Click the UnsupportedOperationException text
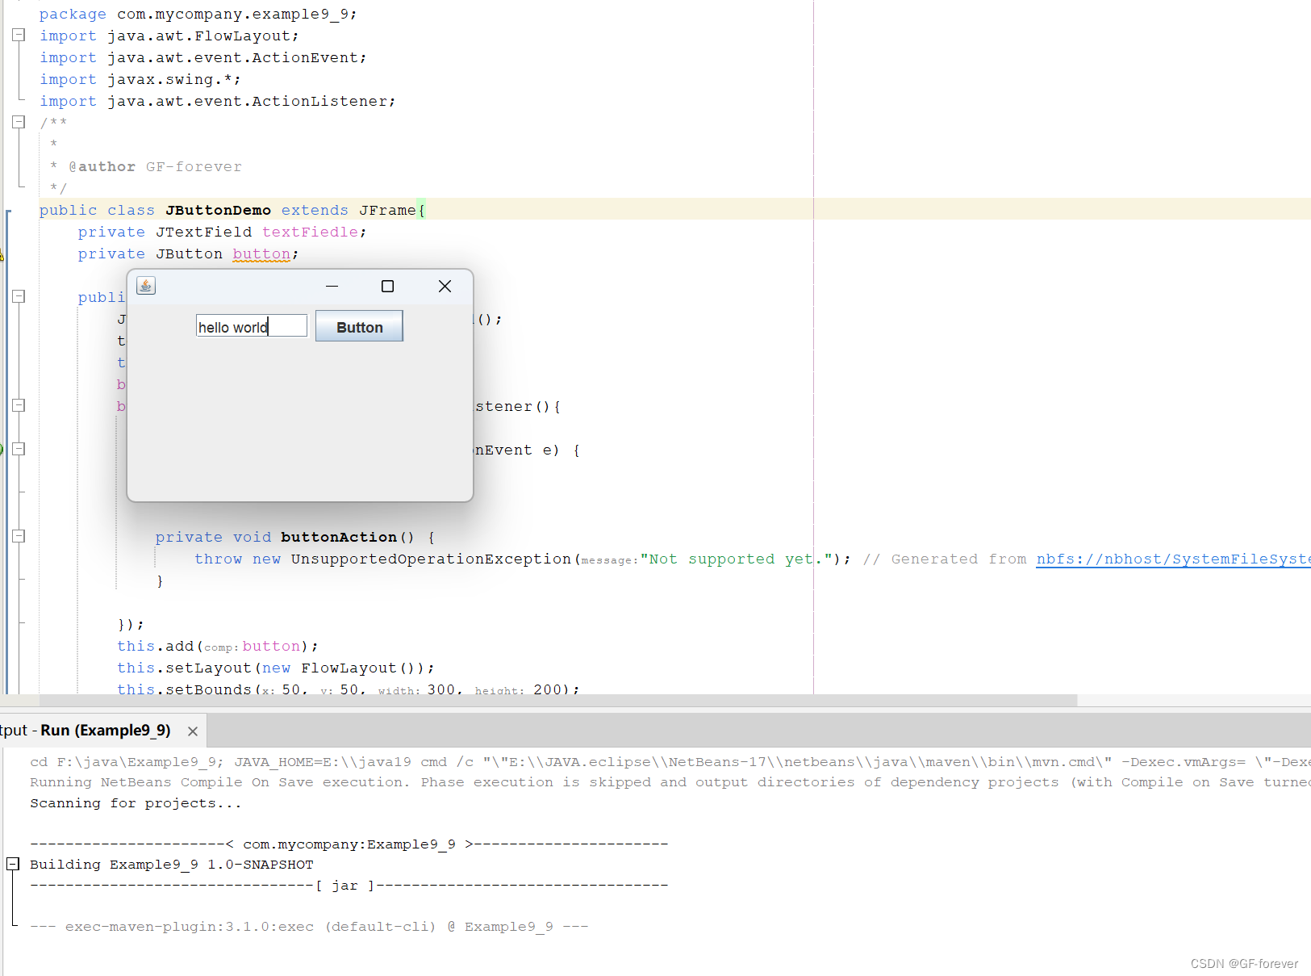 (x=431, y=559)
